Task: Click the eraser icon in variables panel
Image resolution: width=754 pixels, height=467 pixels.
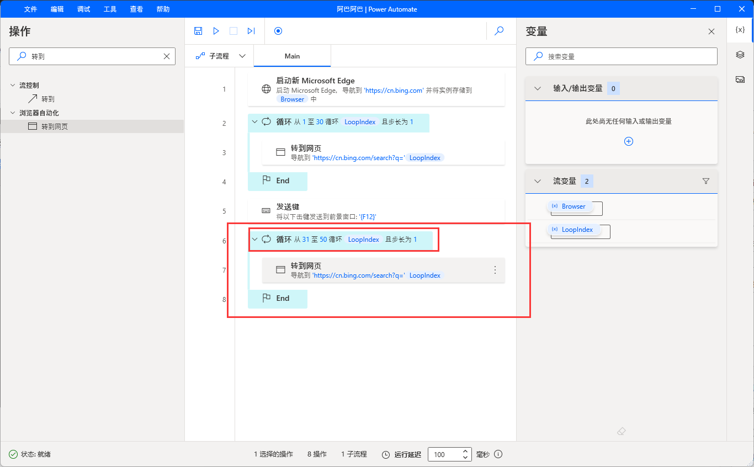Action: pyautogui.click(x=622, y=431)
